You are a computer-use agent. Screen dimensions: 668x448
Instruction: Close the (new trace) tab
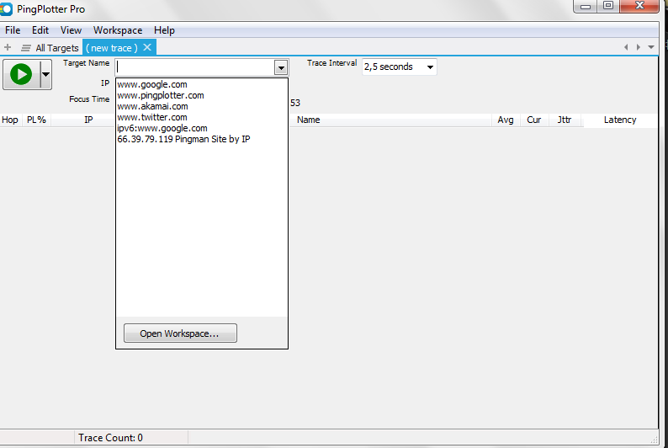[147, 47]
